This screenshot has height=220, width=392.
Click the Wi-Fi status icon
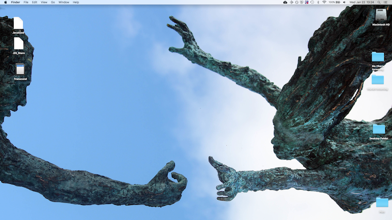click(x=324, y=2)
